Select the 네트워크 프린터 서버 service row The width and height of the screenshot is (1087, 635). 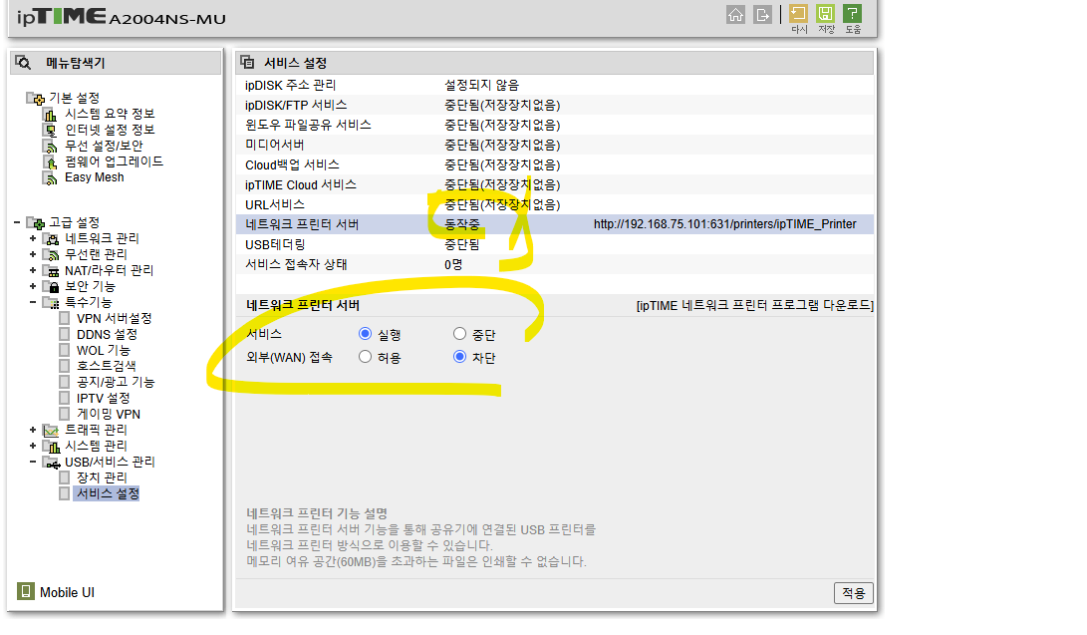click(x=555, y=224)
